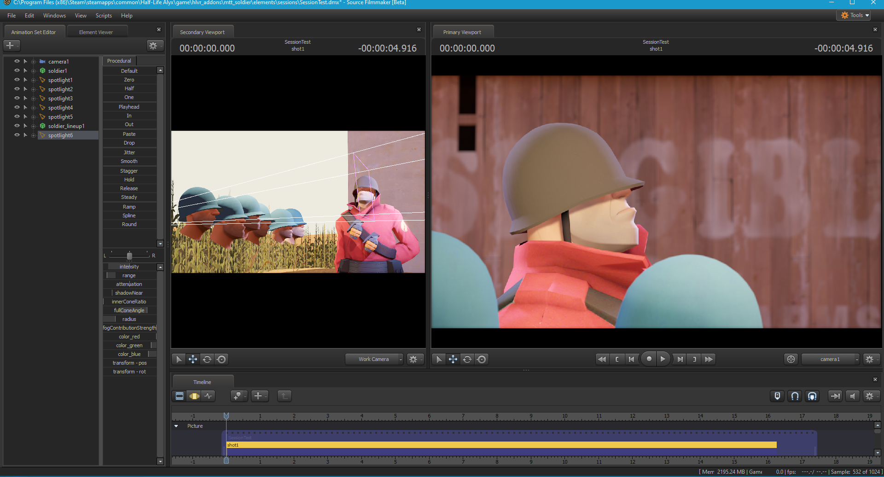This screenshot has width=884, height=477.
Task: Rewind to the first frame
Action: tap(601, 359)
